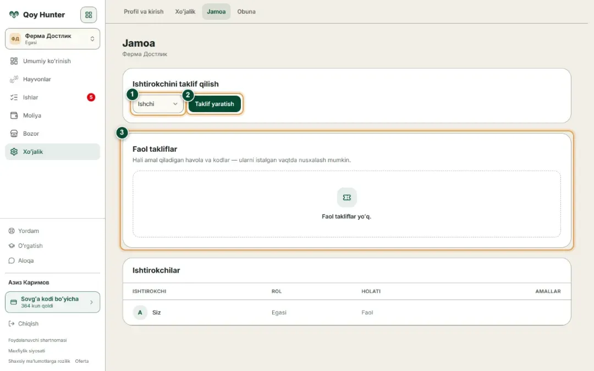Switch to the Profil va kirish tab
The image size is (594, 371).
click(144, 12)
